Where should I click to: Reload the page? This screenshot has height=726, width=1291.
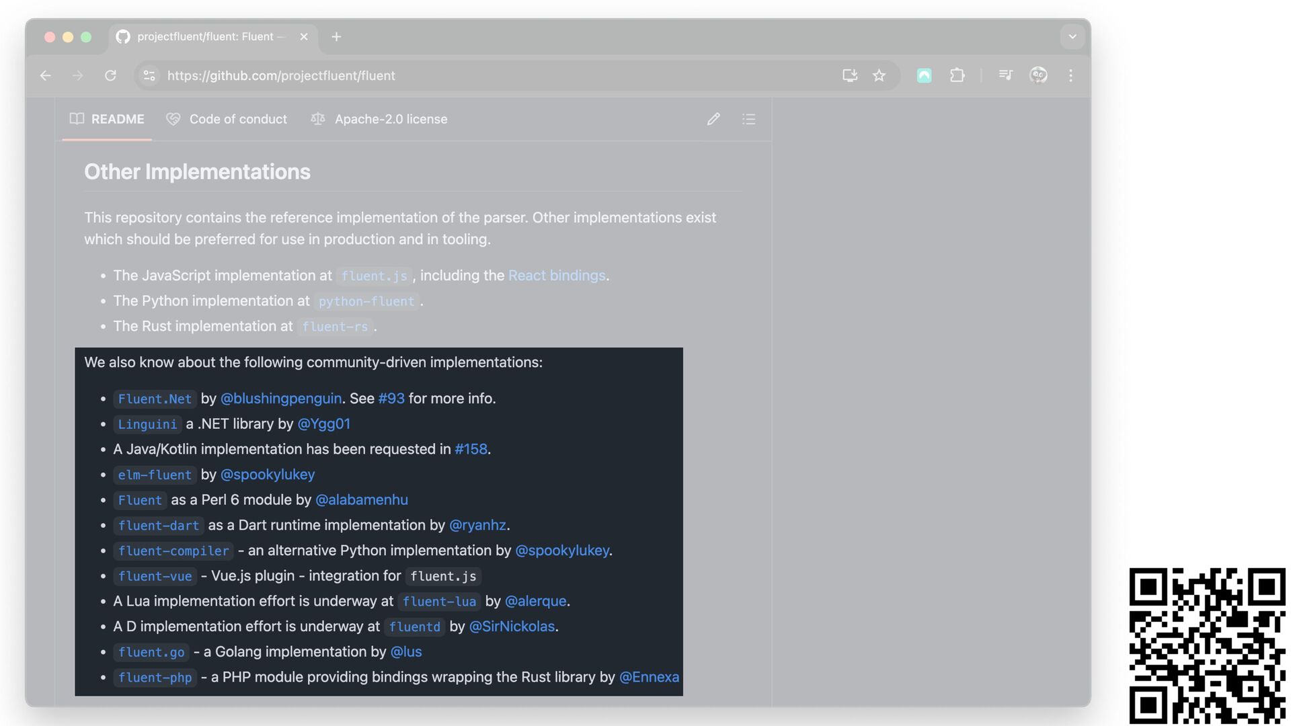click(110, 75)
